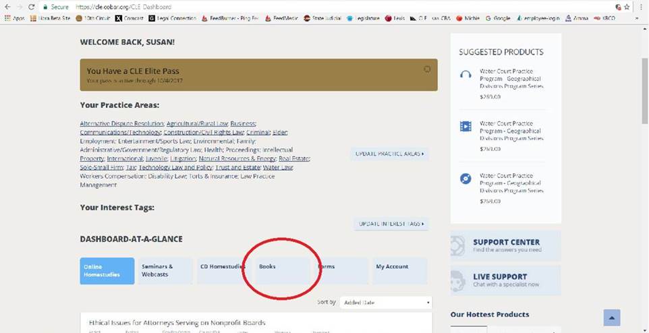Open the Comcast bookmark
The width and height of the screenshot is (649, 333).
point(129,18)
